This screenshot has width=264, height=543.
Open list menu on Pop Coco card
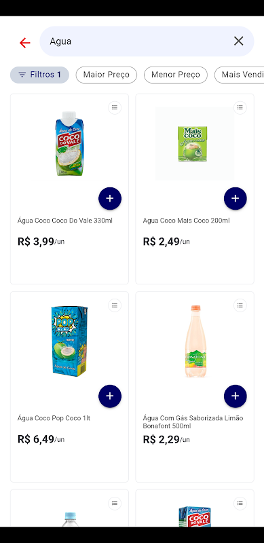[115, 305]
